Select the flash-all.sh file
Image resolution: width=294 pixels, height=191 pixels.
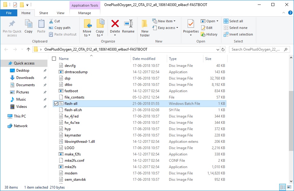tap(140, 110)
